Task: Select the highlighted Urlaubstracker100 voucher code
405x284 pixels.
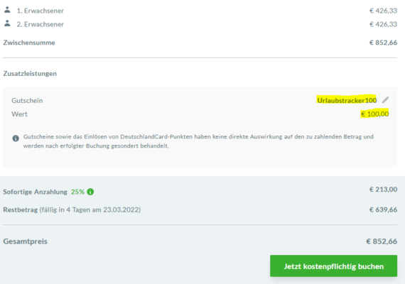Action: point(347,100)
